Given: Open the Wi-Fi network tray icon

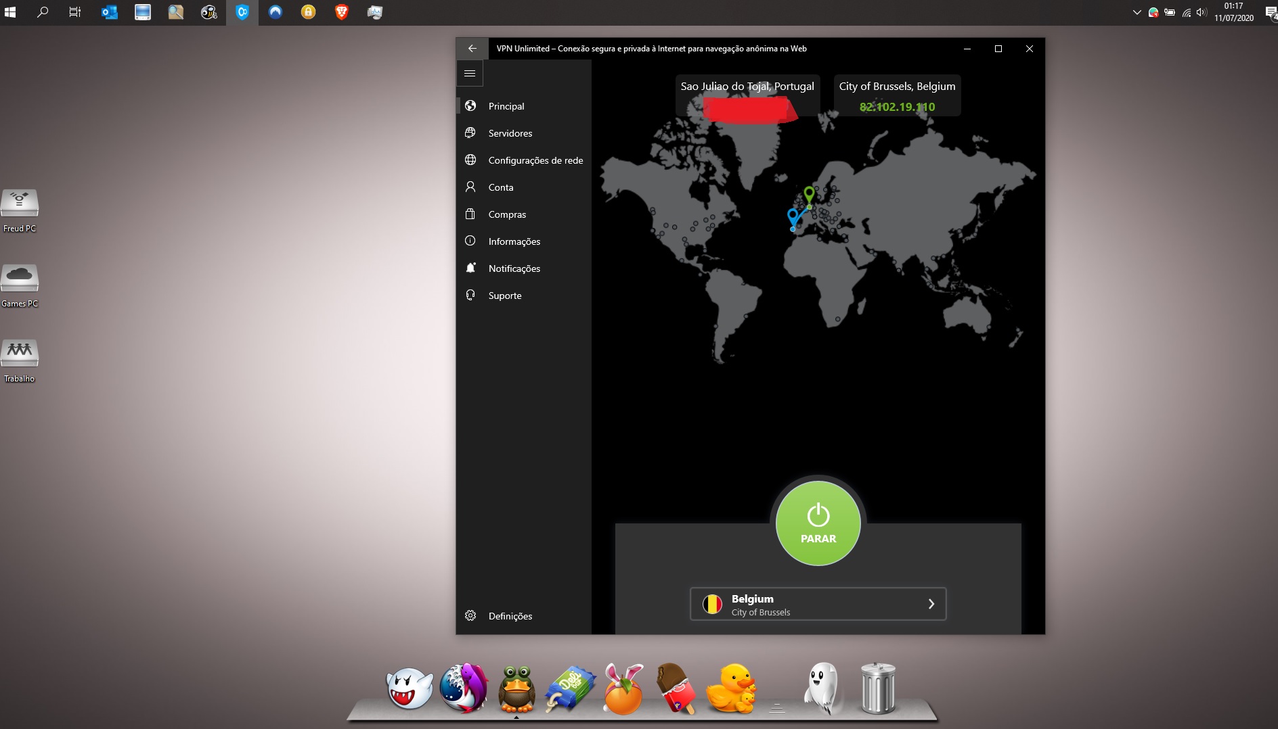Looking at the screenshot, I should coord(1186,12).
